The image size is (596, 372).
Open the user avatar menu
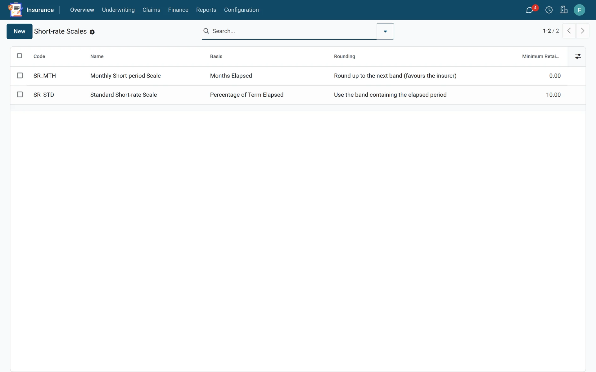579,10
